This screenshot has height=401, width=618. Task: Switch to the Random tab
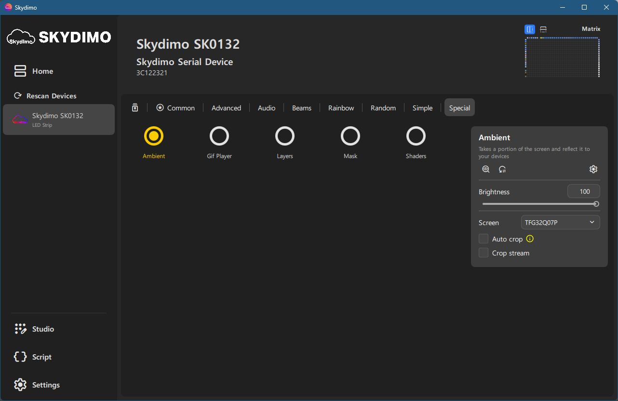[383, 108]
